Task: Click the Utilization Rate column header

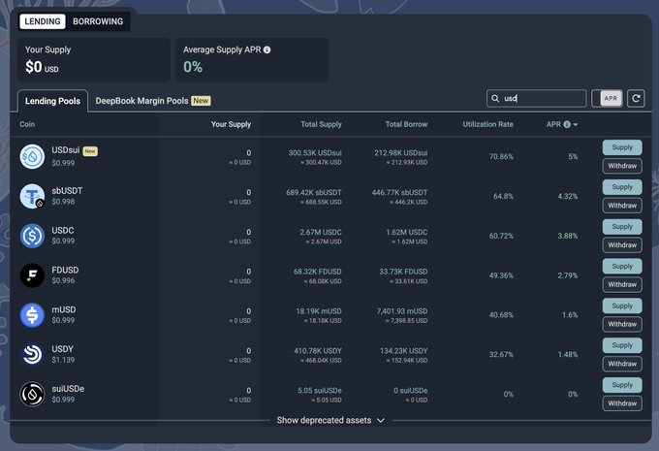Action: point(487,124)
